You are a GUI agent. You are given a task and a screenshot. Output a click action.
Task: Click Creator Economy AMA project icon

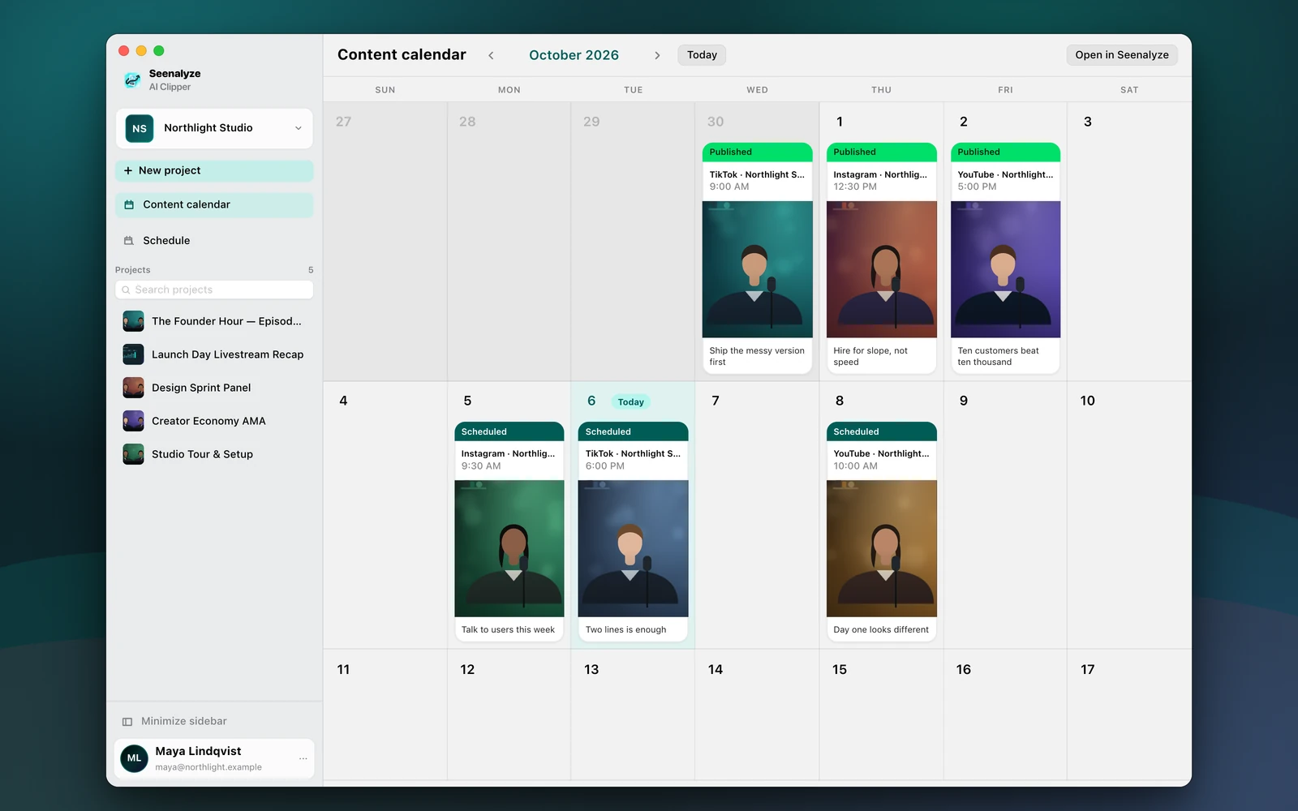point(133,421)
